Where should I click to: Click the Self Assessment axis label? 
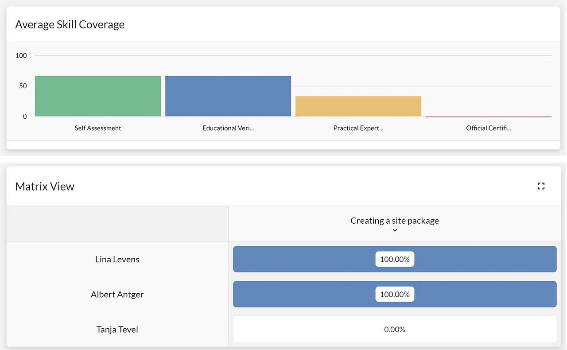click(x=98, y=128)
